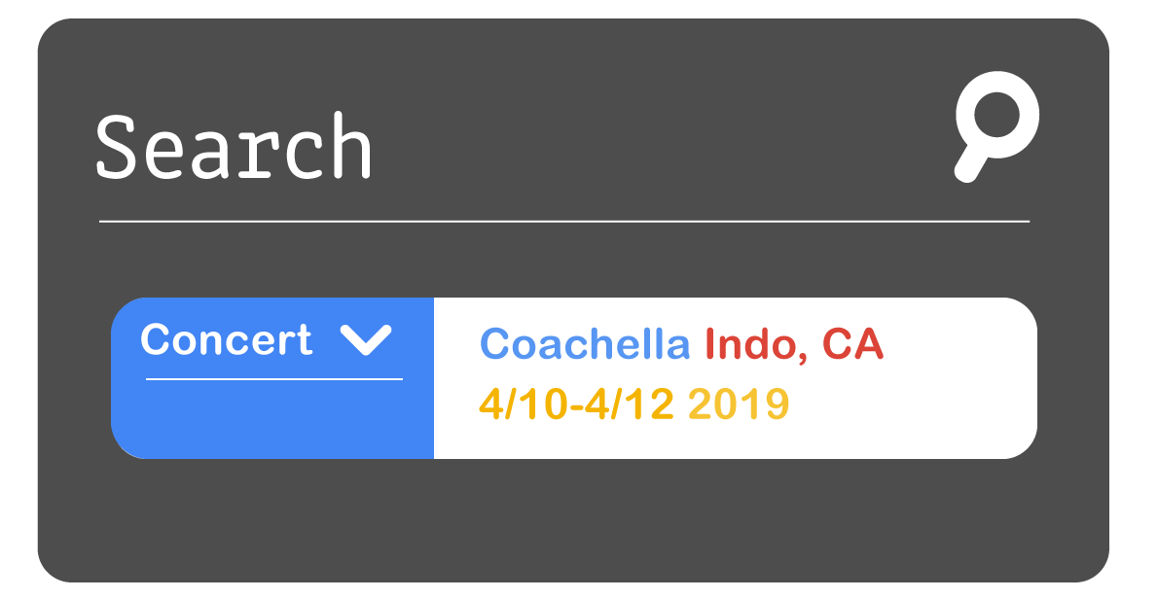Click the lens circle of search icon

997,115
